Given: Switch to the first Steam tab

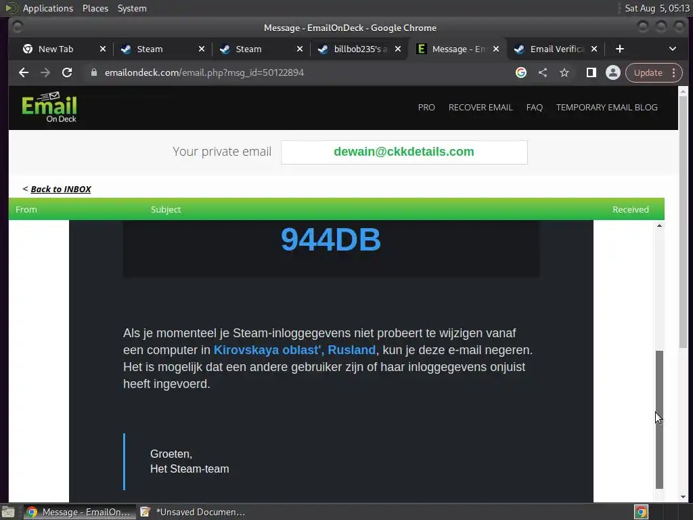Looking at the screenshot, I should tap(150, 49).
